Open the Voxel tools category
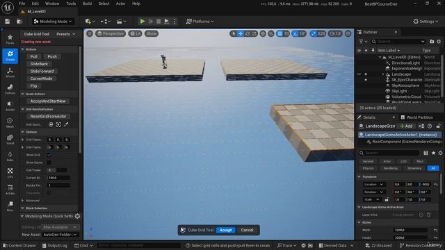The width and height of the screenshot is (445, 250). [x=10, y=140]
